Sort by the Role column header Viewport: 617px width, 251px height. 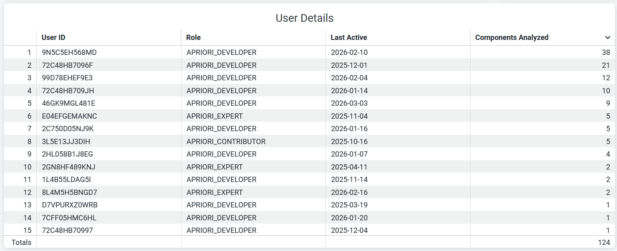(193, 38)
